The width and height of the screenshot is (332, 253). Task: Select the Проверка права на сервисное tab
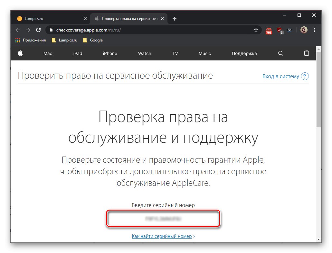[128, 19]
